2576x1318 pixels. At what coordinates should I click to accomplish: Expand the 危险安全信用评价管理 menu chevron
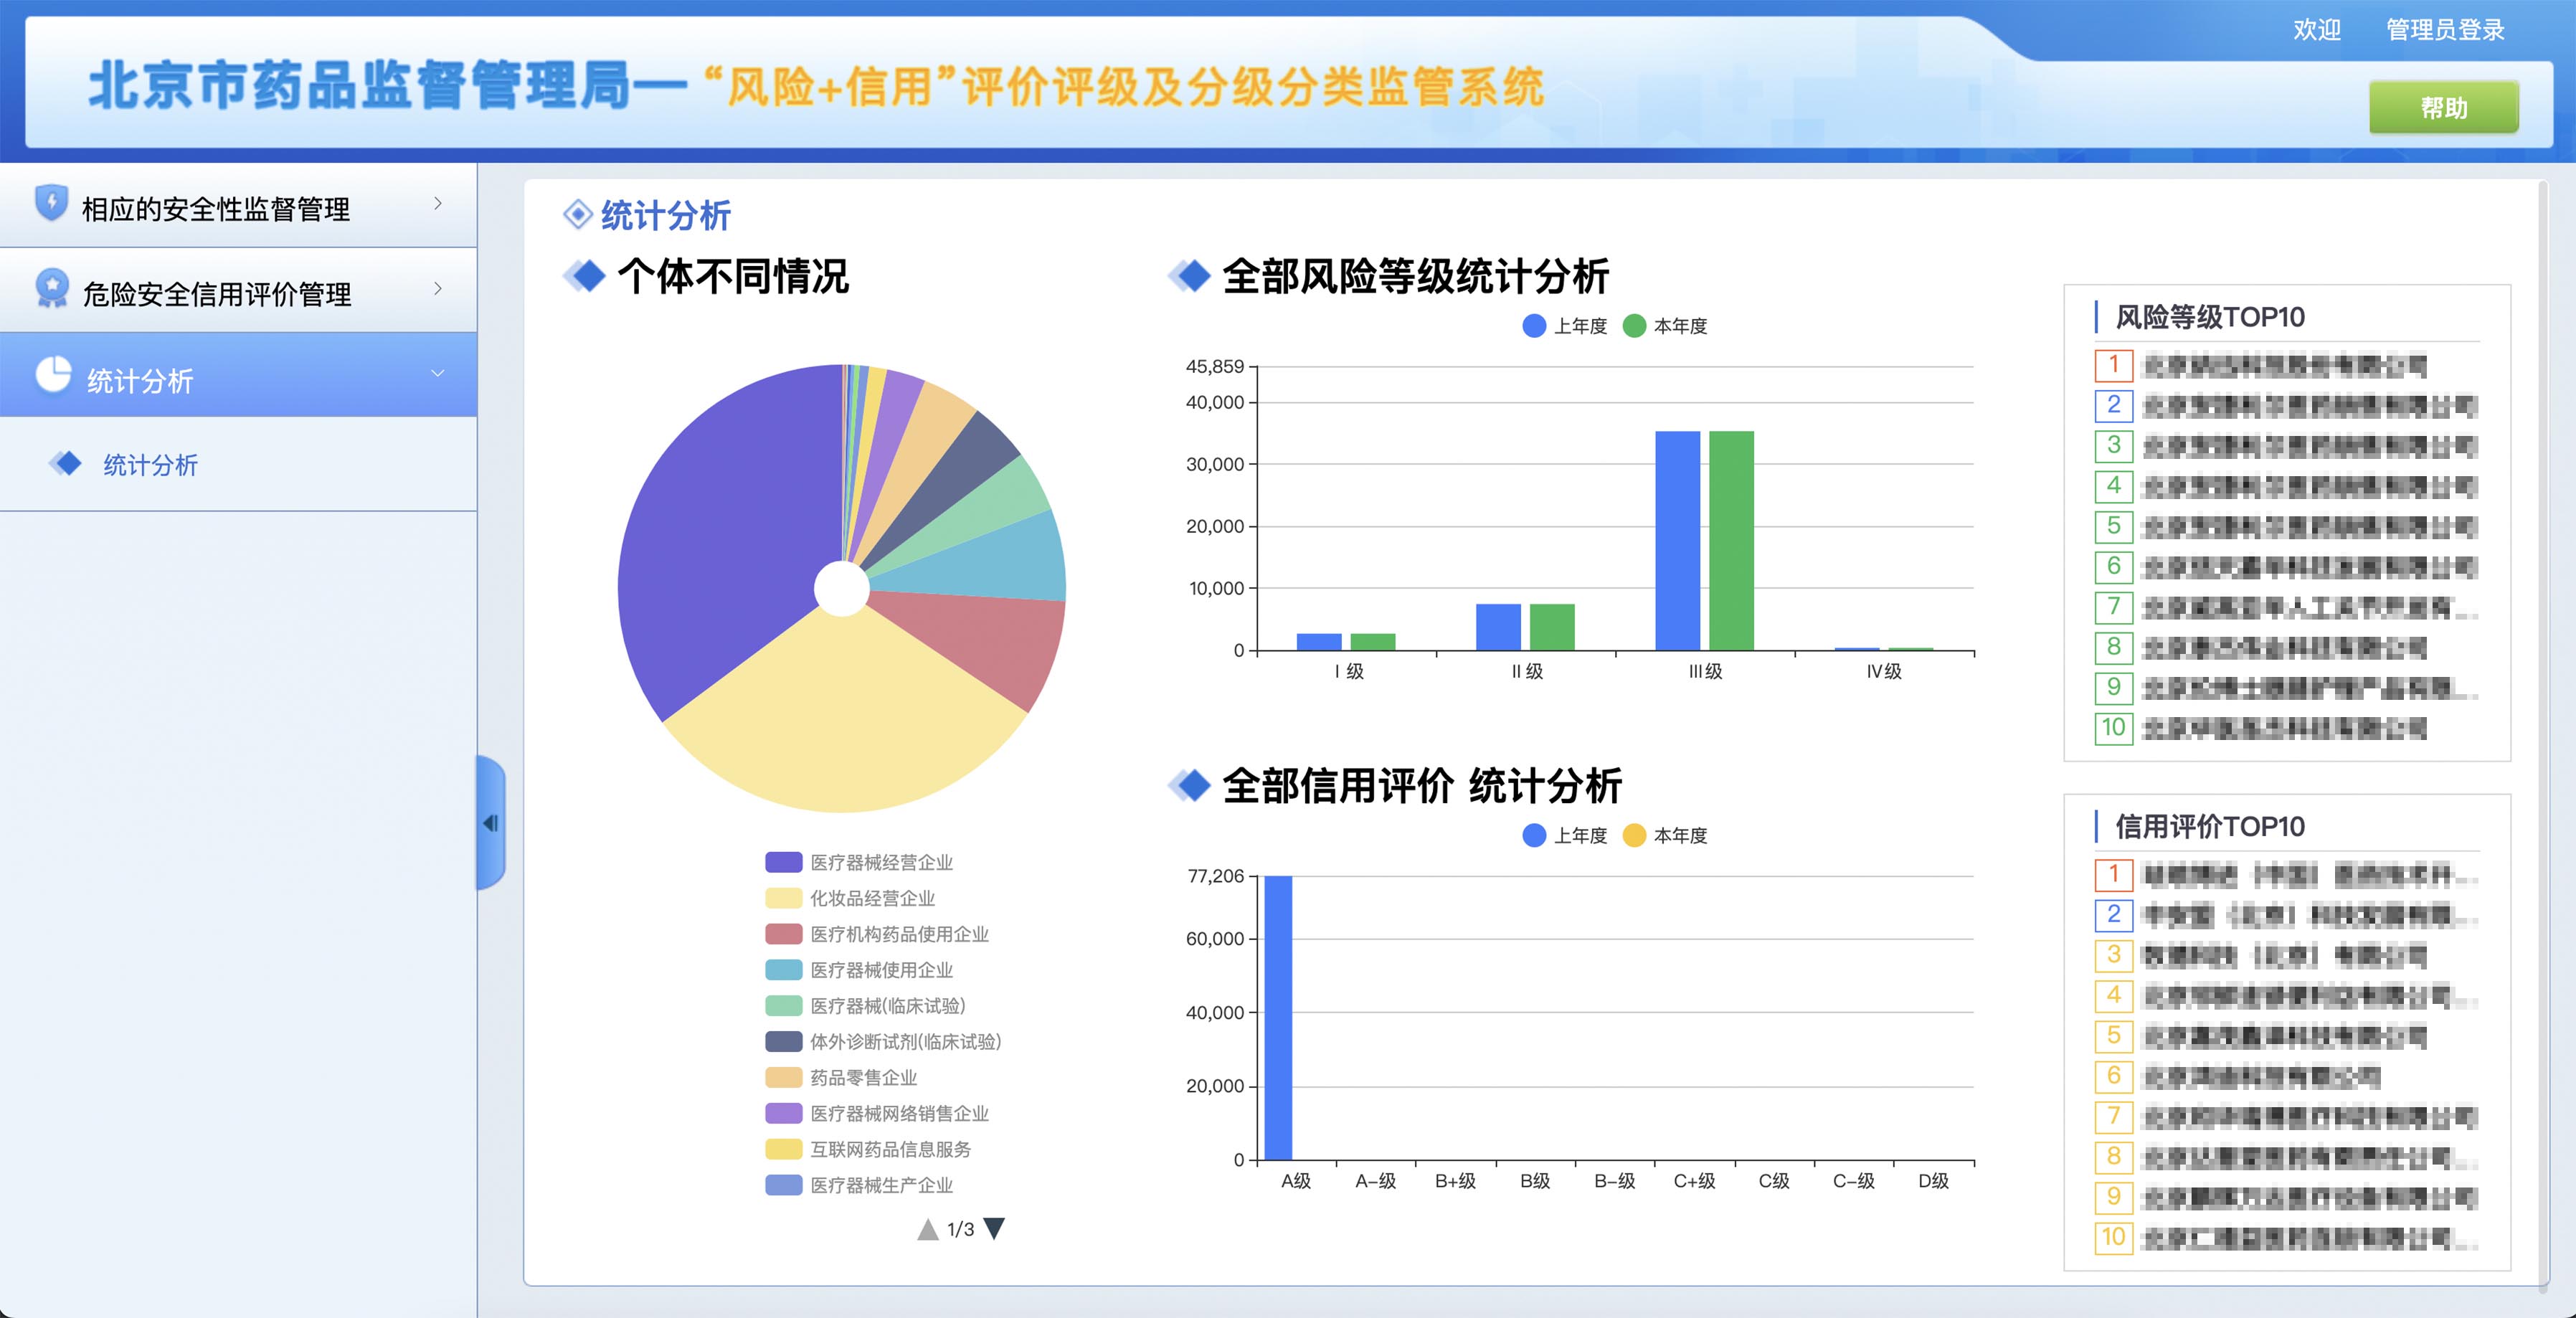[x=437, y=288]
